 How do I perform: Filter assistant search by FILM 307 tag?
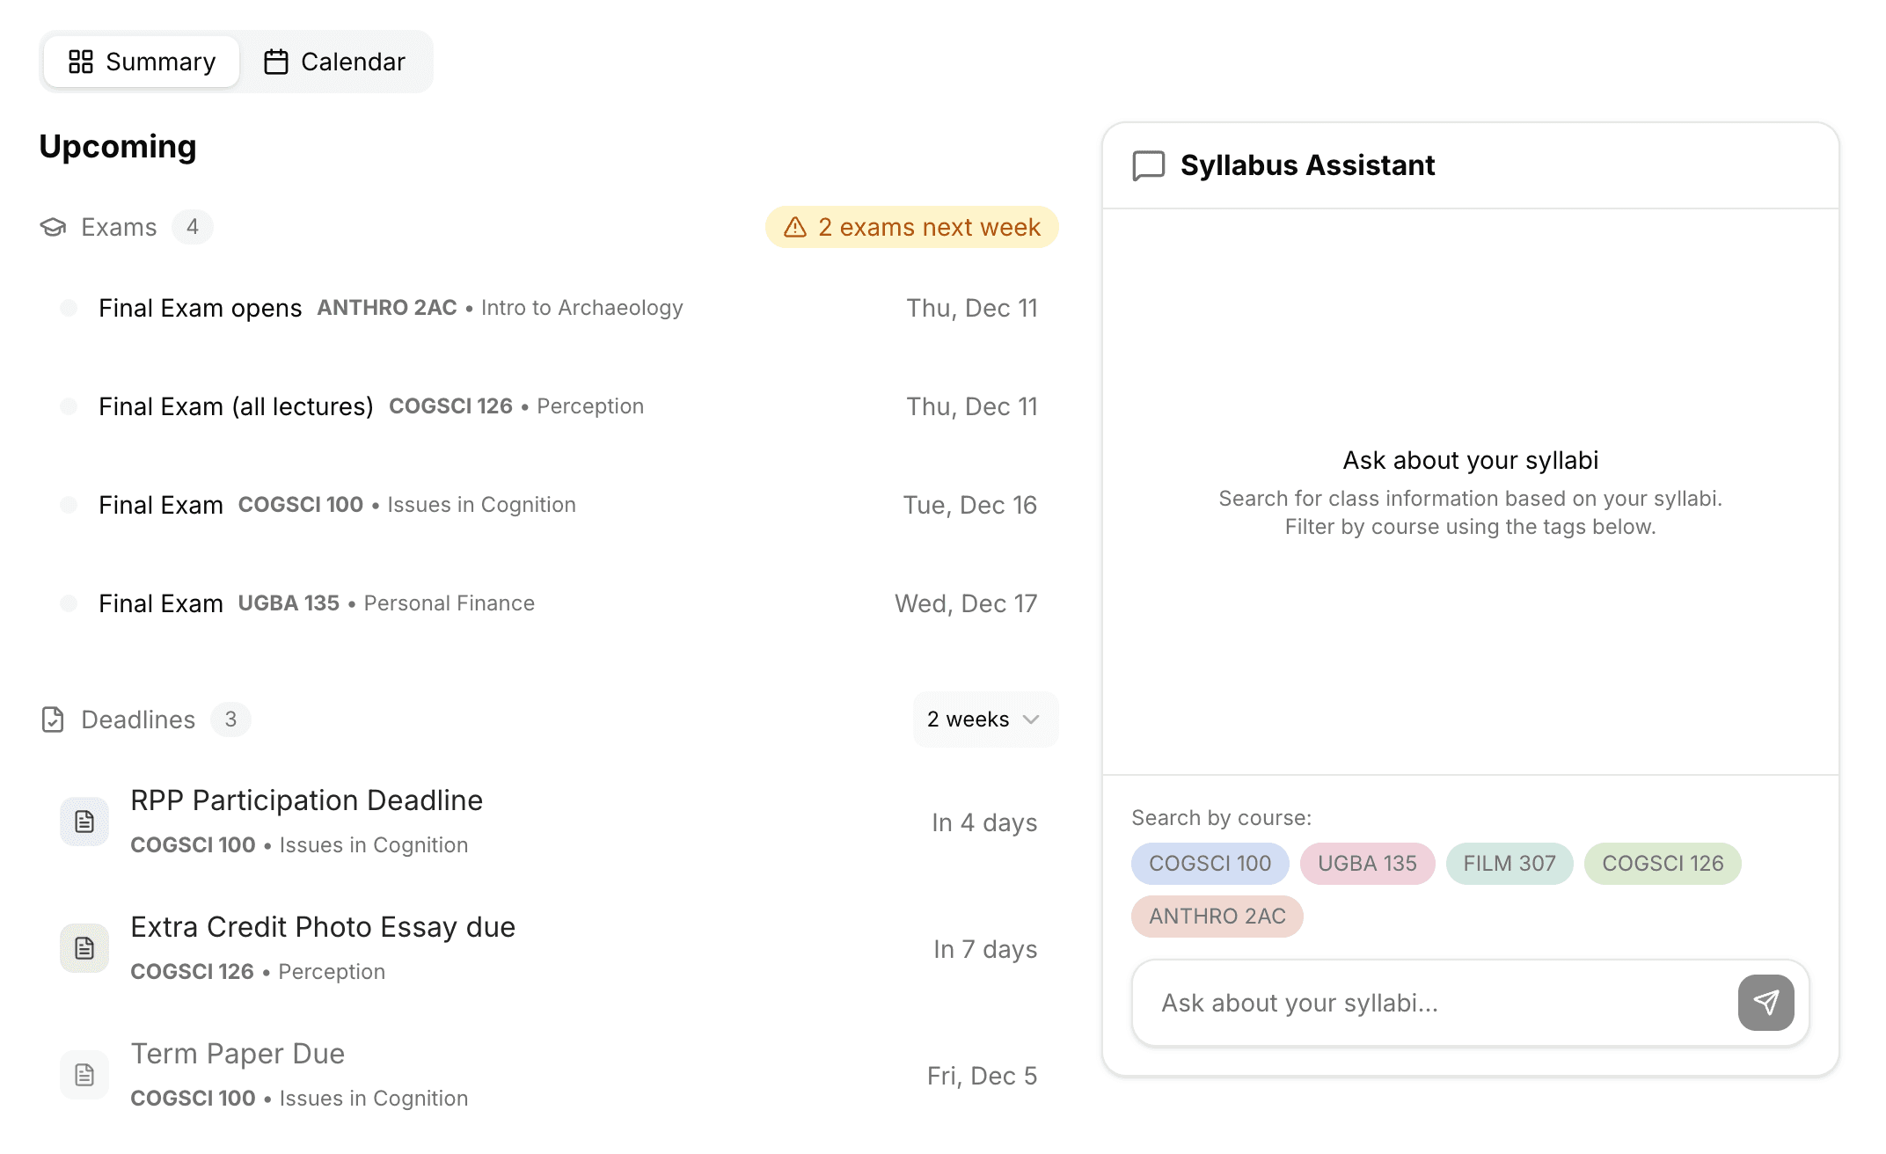tap(1510, 864)
